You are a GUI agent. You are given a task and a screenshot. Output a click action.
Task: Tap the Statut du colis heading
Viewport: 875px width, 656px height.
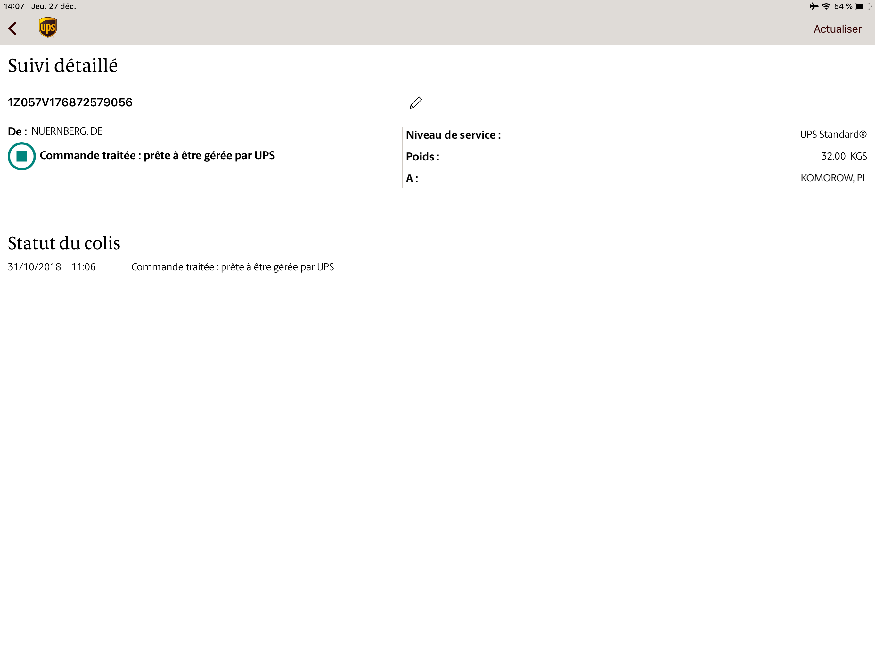64,243
